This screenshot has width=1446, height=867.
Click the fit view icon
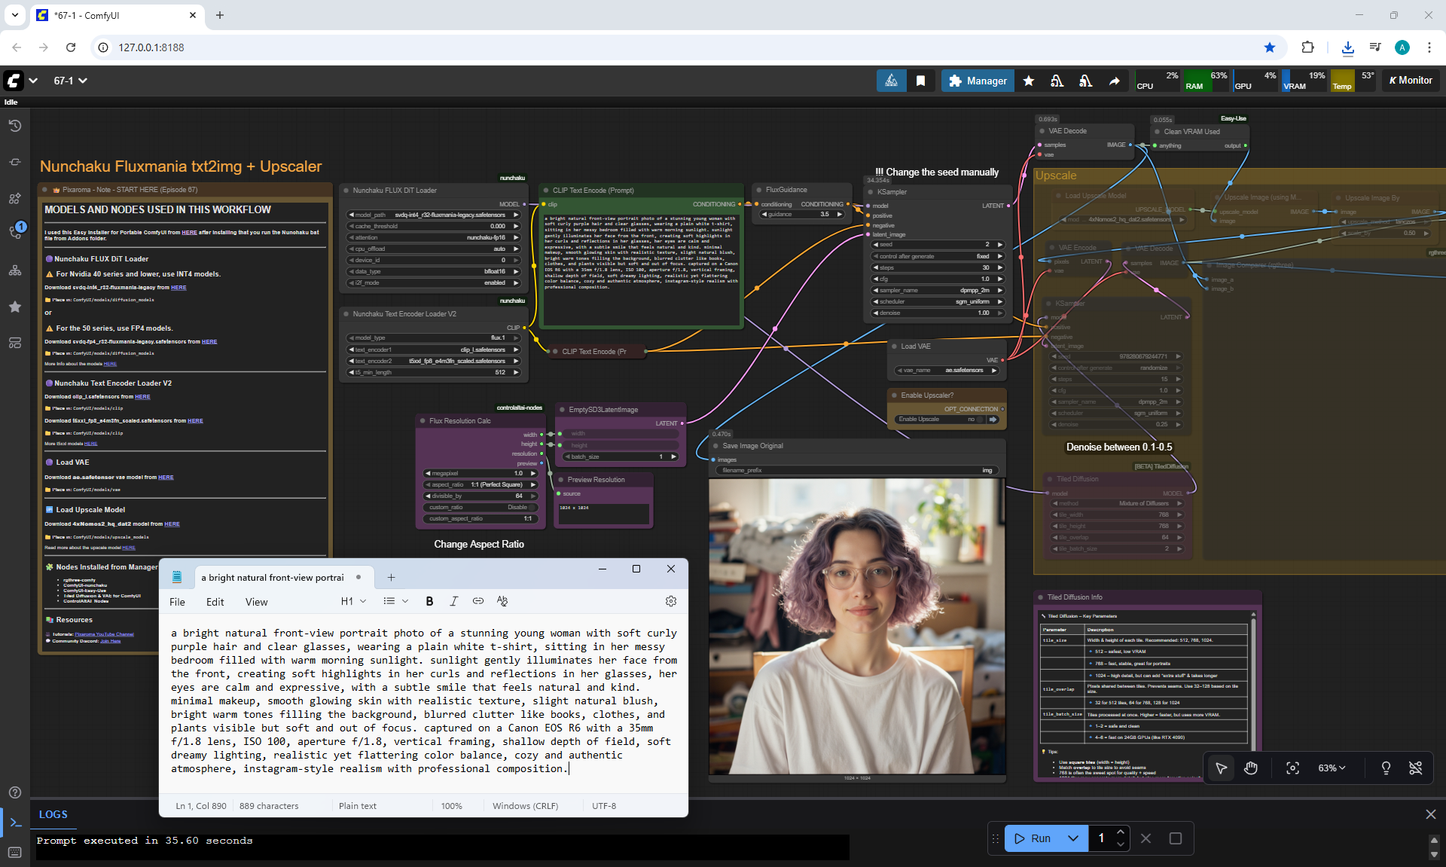point(1292,768)
